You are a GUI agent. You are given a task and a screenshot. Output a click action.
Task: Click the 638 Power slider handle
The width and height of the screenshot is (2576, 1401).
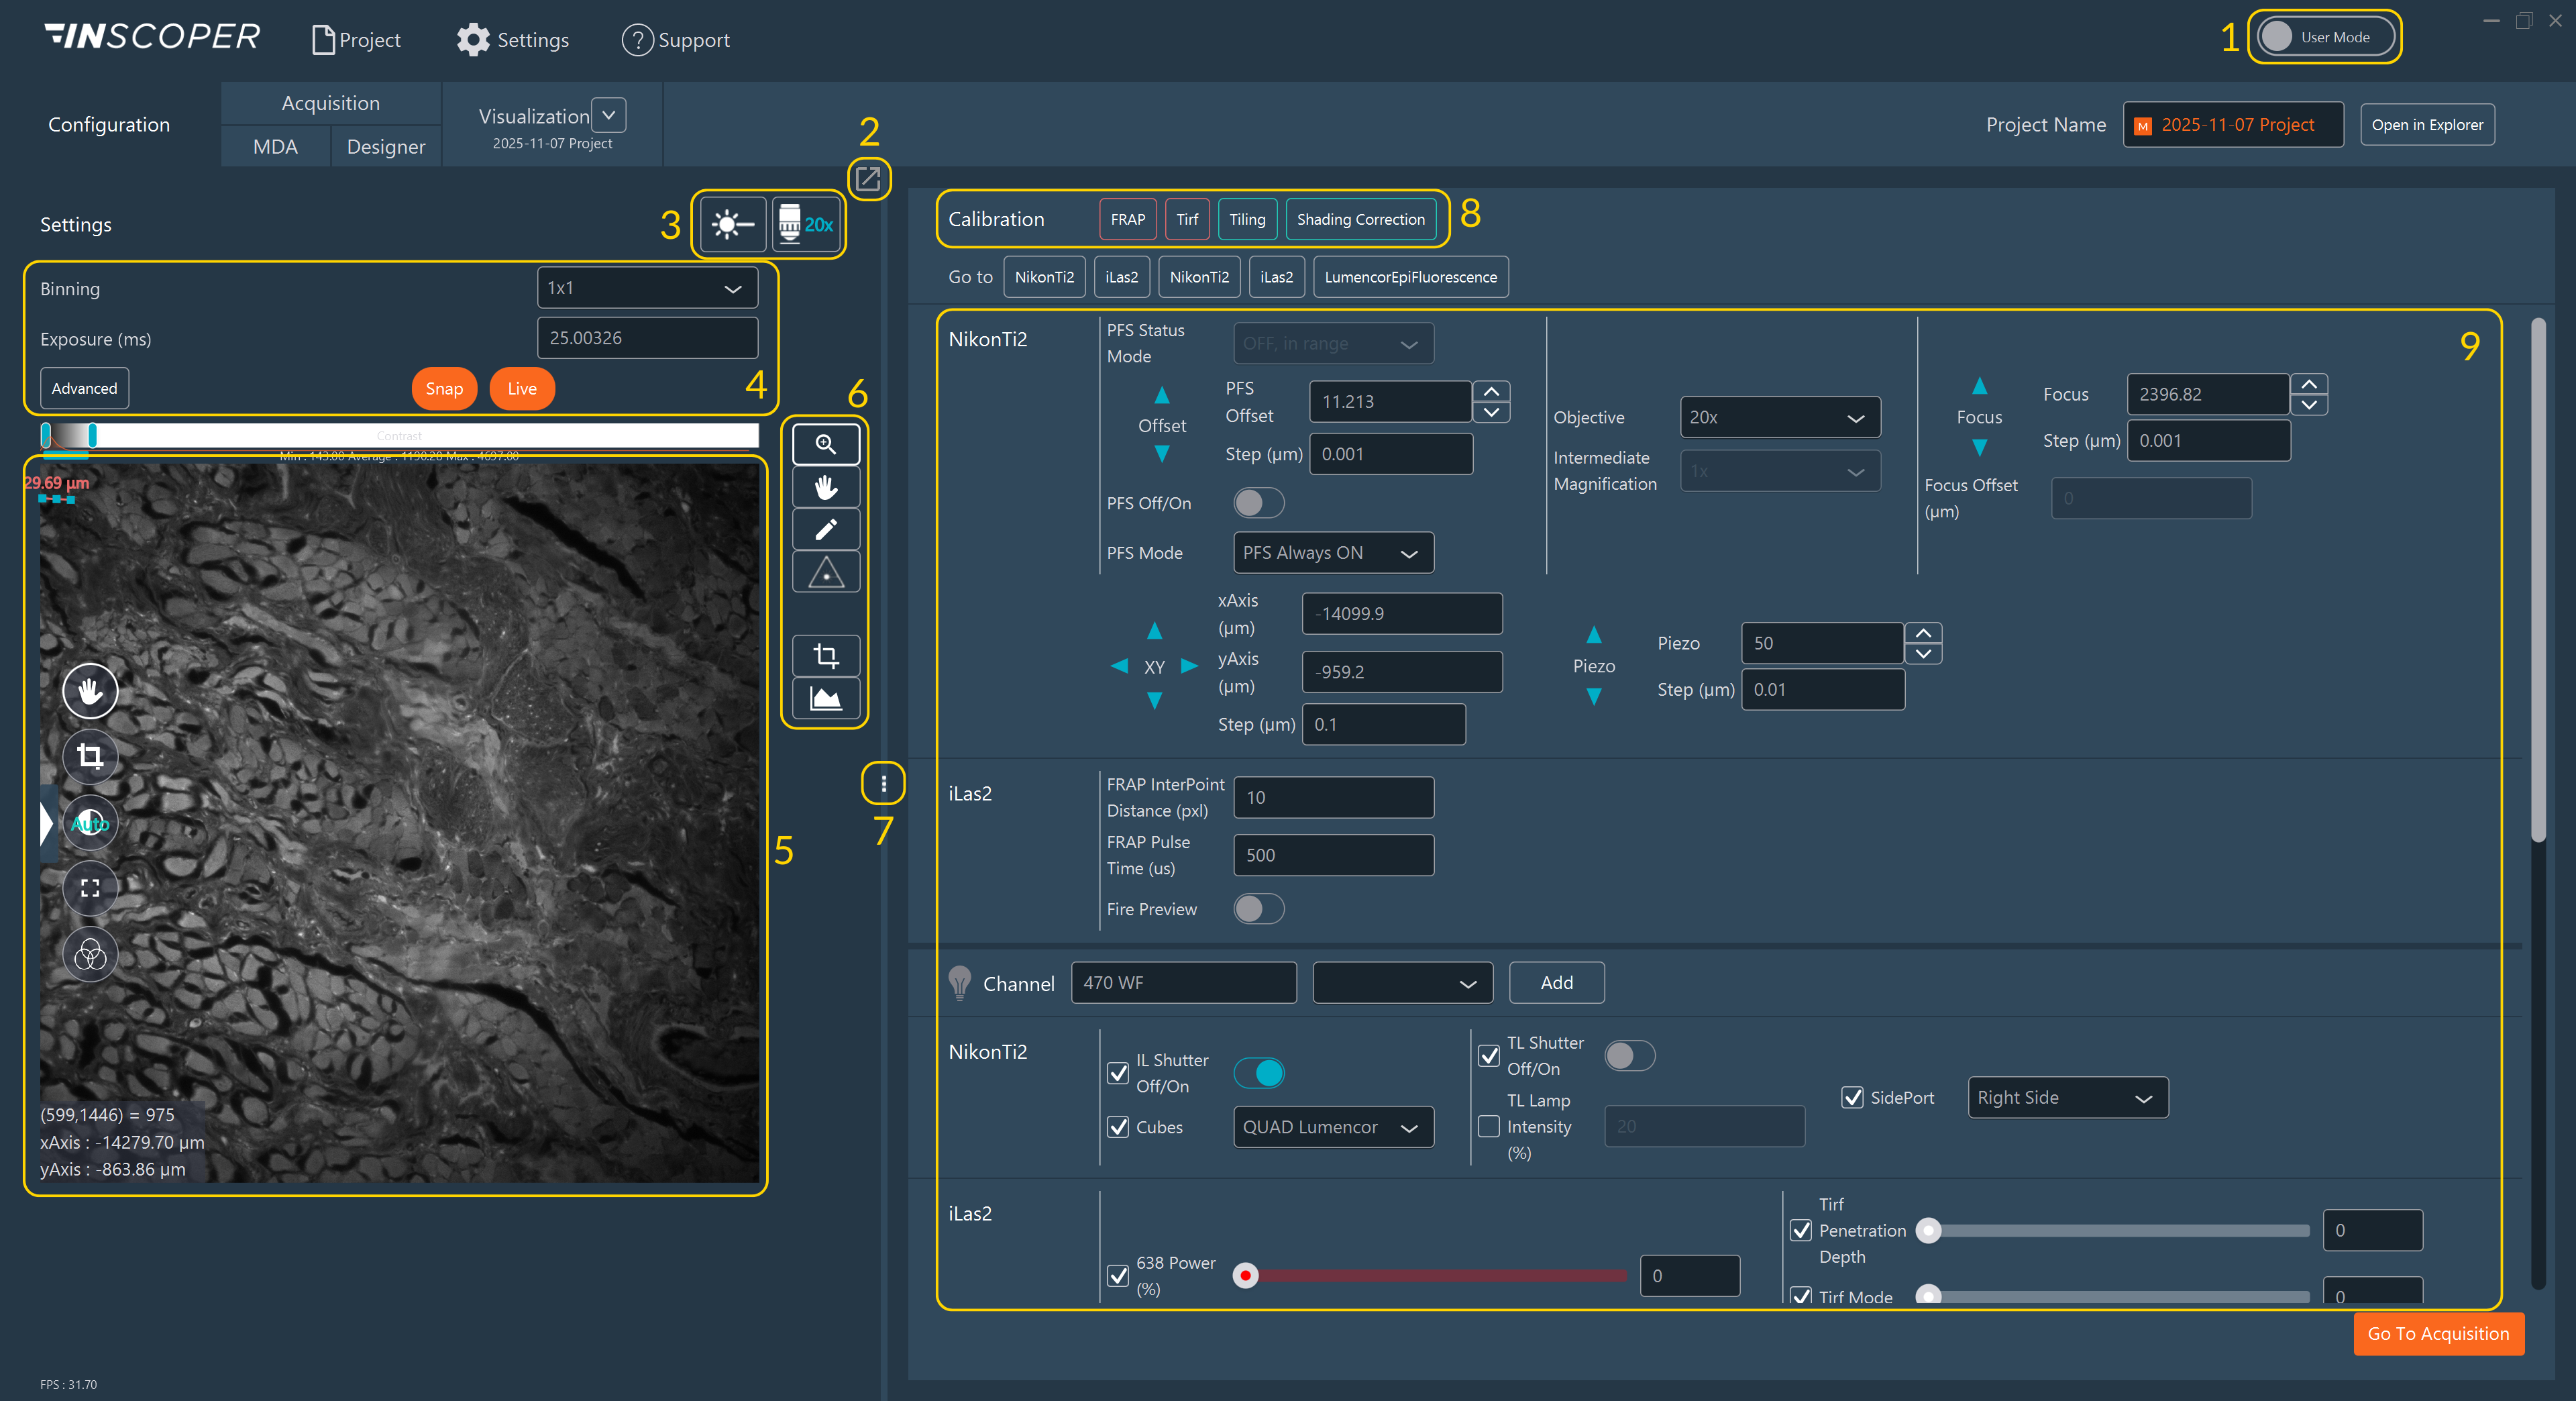pyautogui.click(x=1245, y=1275)
